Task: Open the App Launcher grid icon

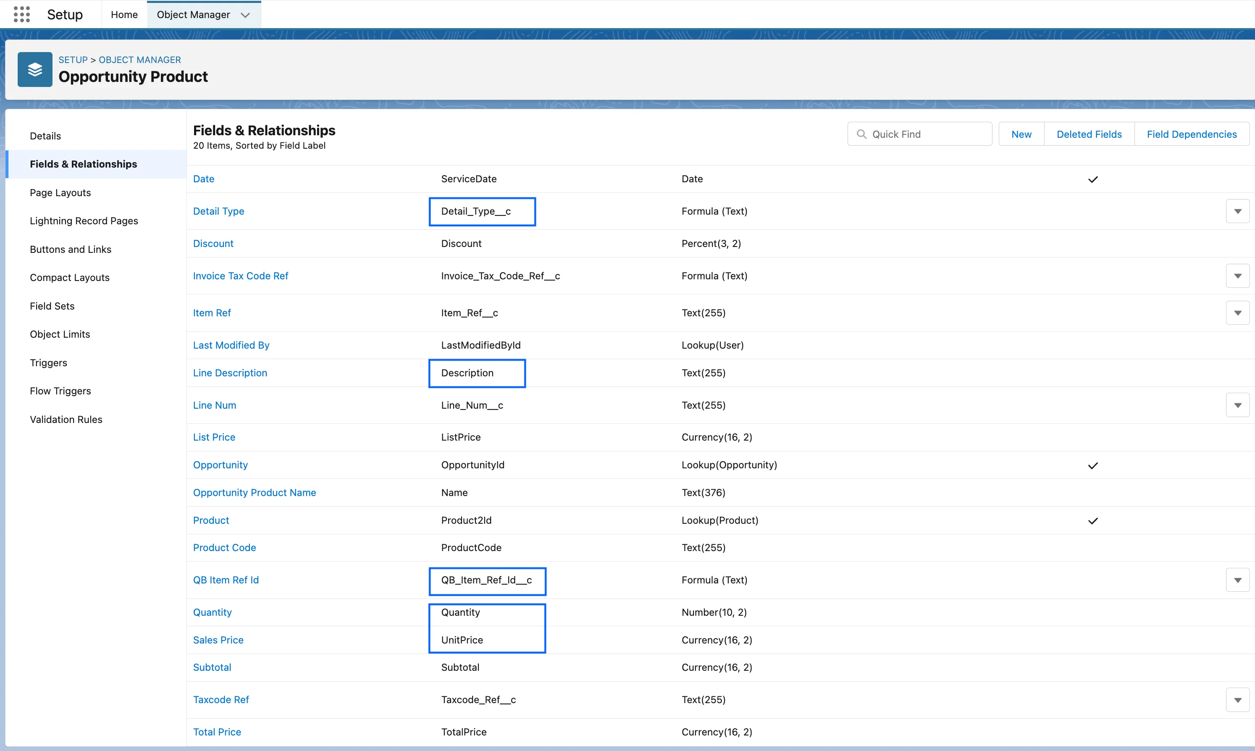Action: coord(22,14)
